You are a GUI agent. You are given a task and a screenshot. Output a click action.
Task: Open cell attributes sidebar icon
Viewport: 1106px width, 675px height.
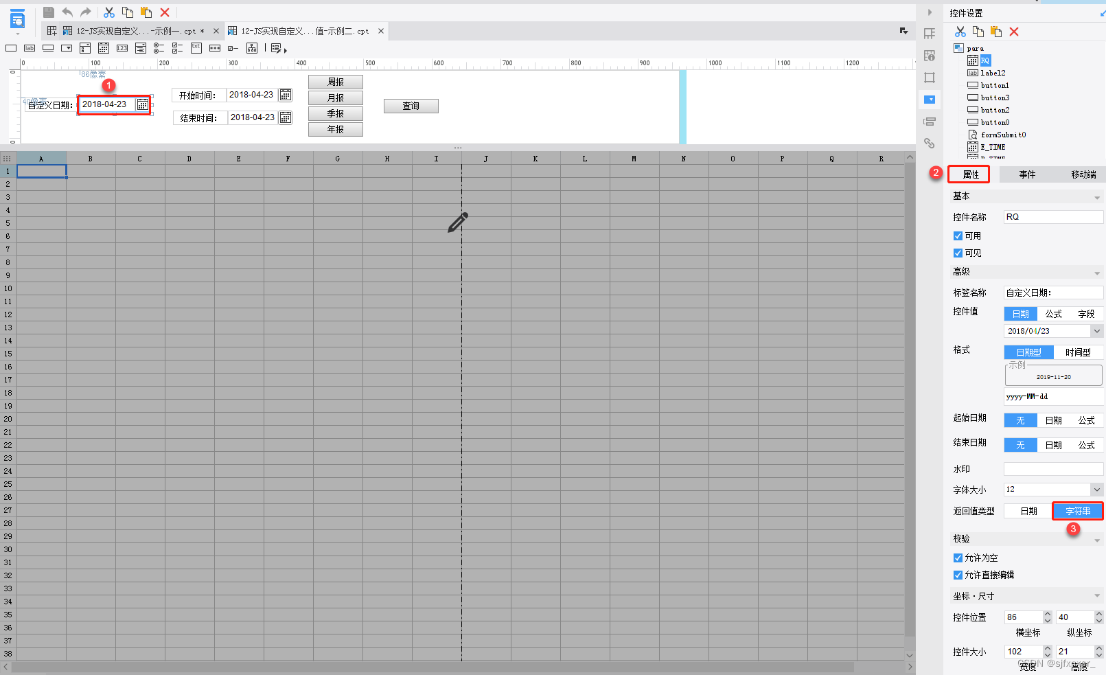point(930,56)
